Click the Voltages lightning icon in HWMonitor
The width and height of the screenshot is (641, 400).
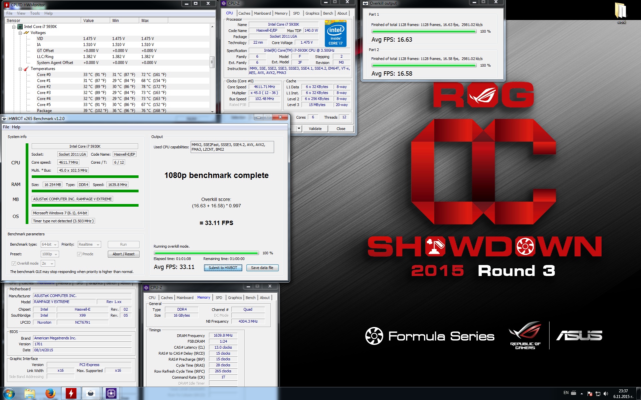point(26,33)
